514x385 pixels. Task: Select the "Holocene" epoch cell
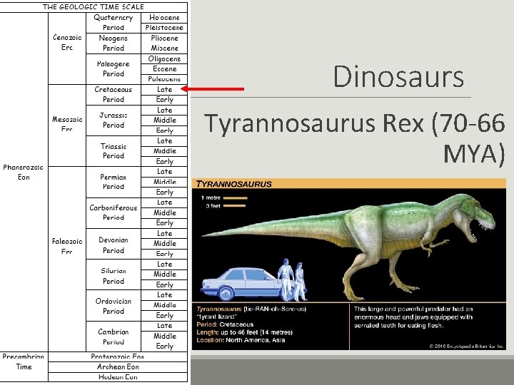(x=164, y=18)
